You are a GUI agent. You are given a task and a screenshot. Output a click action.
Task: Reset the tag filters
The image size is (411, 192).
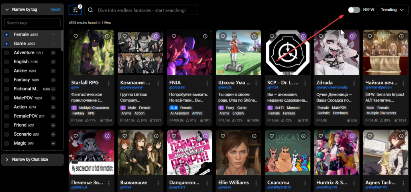click(55, 9)
